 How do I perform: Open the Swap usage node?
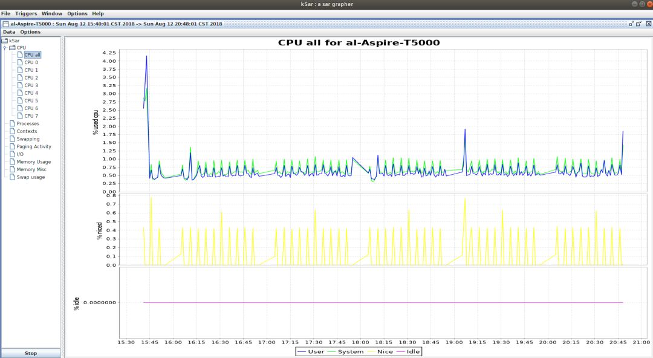tap(31, 177)
